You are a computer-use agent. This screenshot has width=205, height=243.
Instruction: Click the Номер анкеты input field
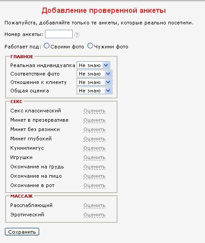tap(59, 34)
